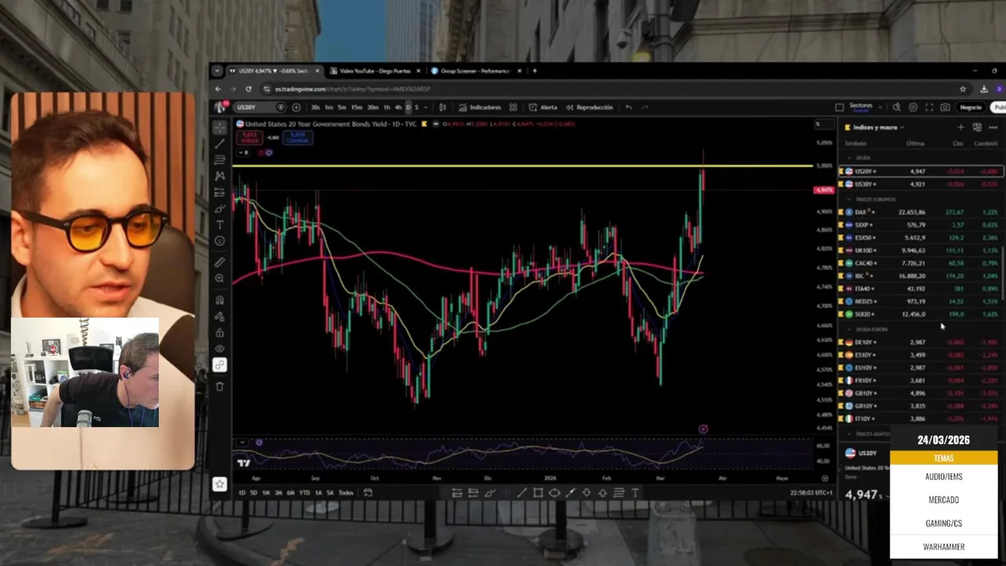Toggle hide all drawings eye icon
Image resolution: width=1006 pixels, height=566 pixels.
[219, 348]
